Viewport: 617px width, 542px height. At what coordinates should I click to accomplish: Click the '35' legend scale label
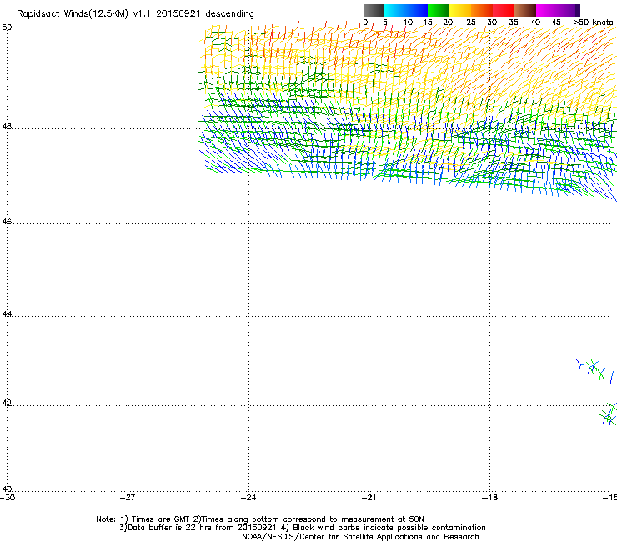tap(514, 23)
